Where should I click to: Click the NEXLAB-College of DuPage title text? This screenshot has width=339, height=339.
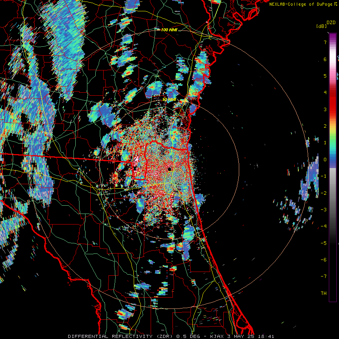click(303, 4)
